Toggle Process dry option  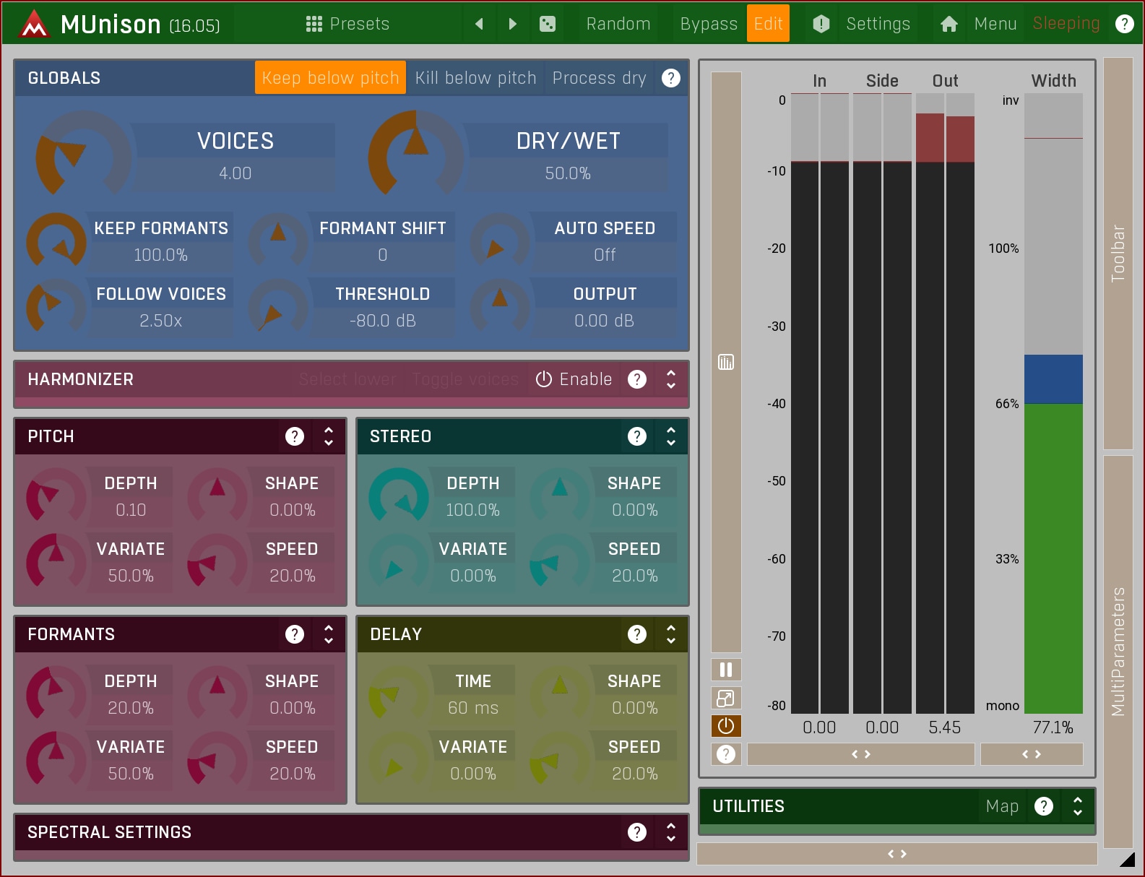point(599,78)
